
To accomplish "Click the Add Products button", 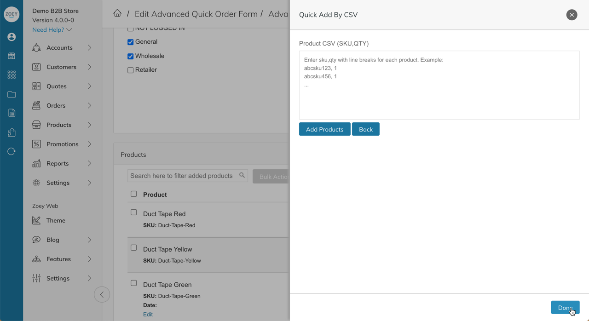I will 324,129.
